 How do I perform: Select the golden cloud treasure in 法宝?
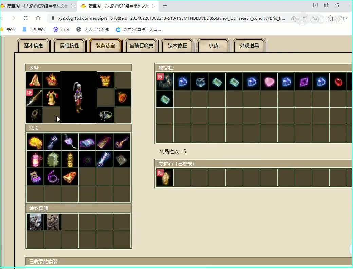(x=35, y=142)
